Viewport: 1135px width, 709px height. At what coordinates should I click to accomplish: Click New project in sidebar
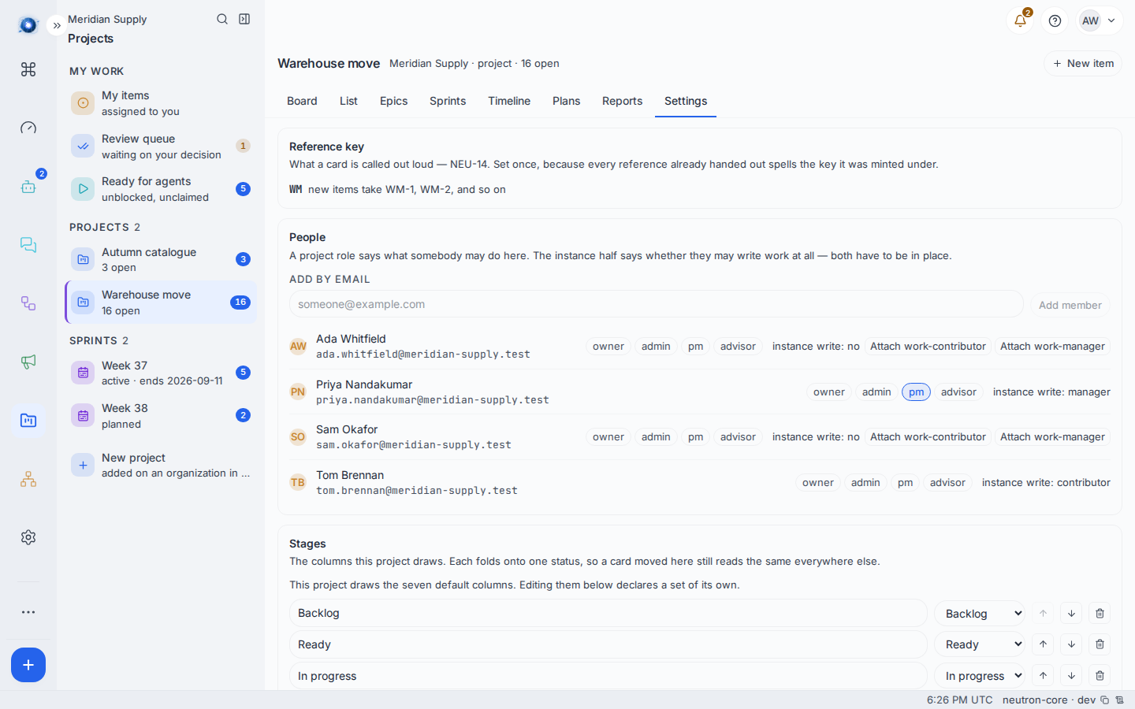click(161, 465)
